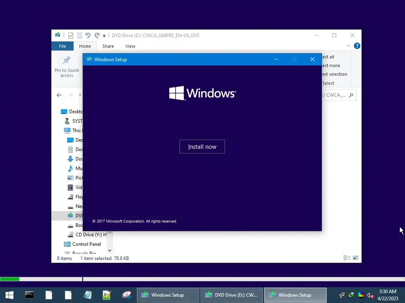Click the Redo icon in Explorer title bar

[97, 35]
